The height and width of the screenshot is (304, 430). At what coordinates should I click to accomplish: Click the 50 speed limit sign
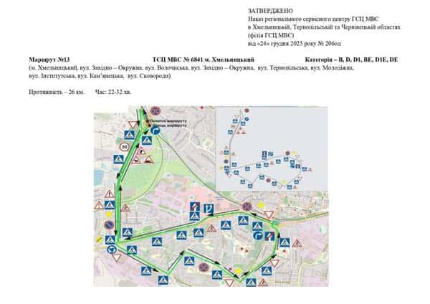pos(125,146)
